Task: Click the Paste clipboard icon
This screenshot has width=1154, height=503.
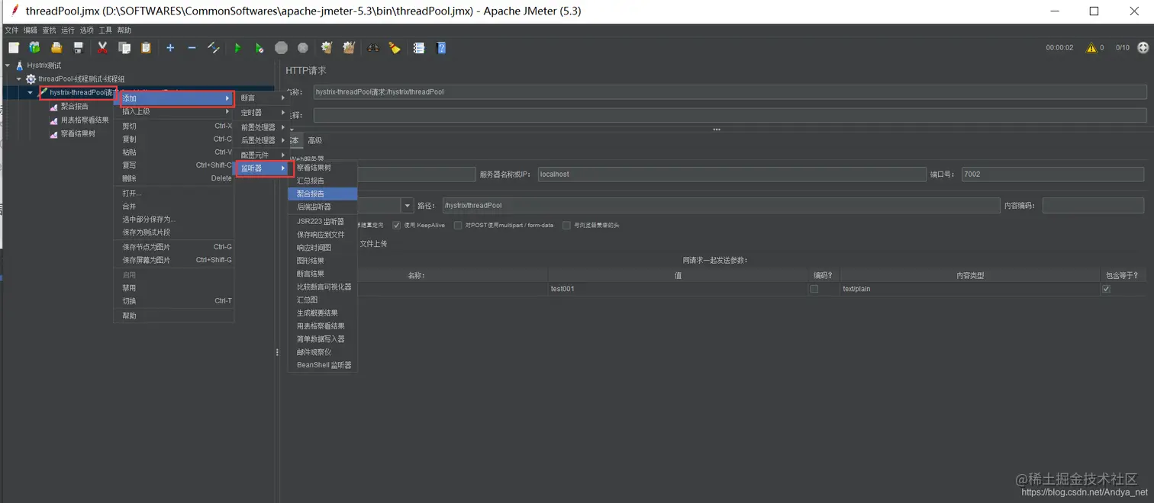Action: pos(146,48)
